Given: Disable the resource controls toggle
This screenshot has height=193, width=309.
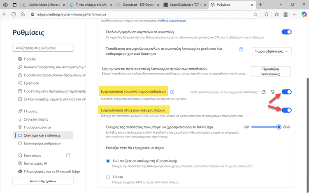Looking at the screenshot, I should point(286,110).
